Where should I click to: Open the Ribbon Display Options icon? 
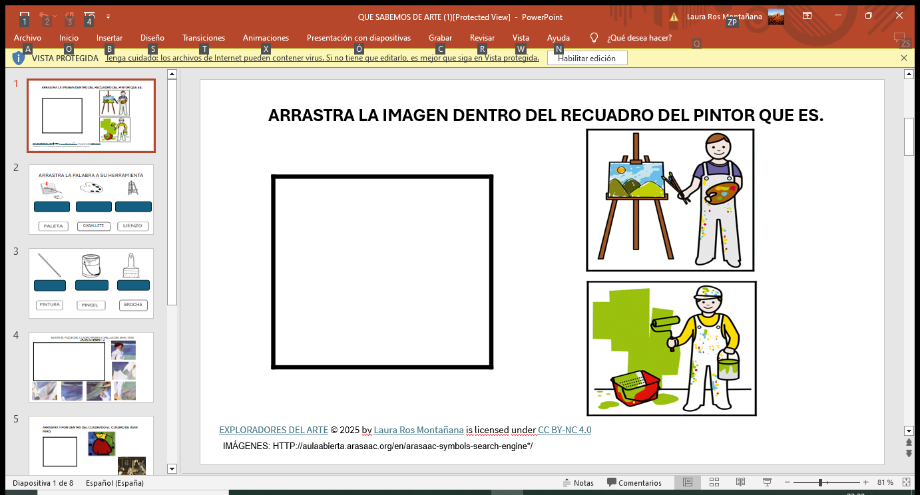(807, 16)
